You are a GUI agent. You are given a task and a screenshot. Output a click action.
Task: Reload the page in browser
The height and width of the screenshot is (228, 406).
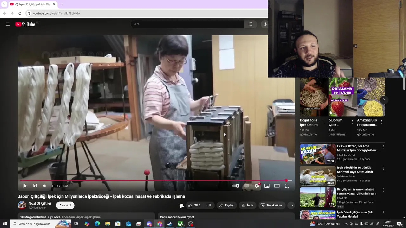click(20, 13)
